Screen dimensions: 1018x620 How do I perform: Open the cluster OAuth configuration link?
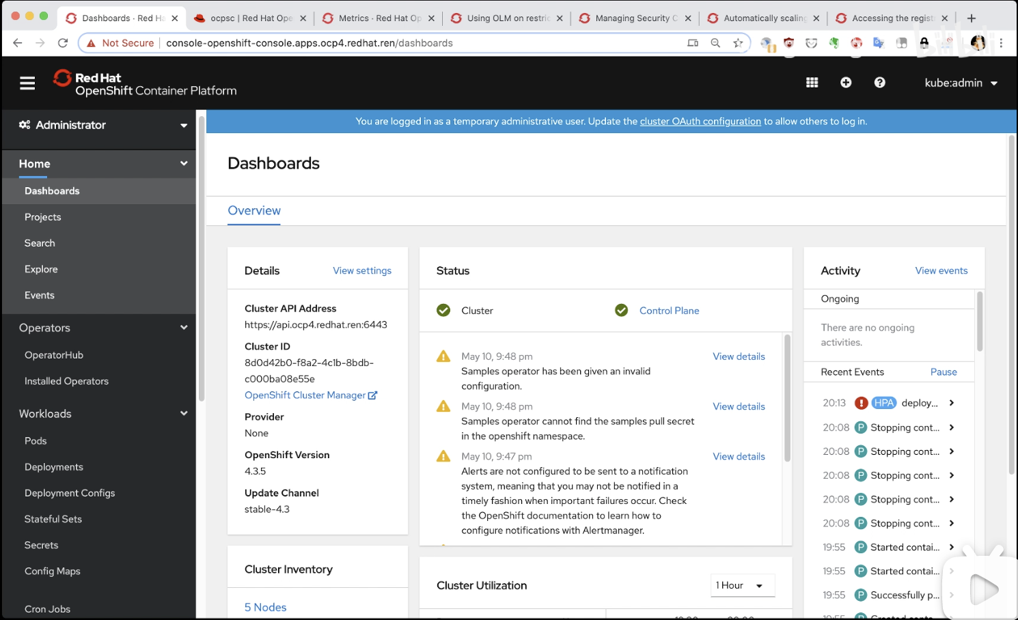(x=700, y=122)
